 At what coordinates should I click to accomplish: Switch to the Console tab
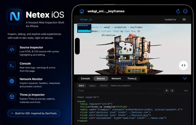pos(85,78)
